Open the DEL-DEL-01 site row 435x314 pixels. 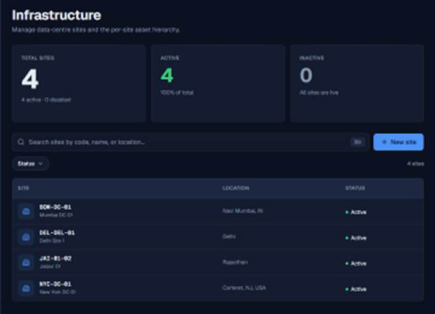click(218, 237)
